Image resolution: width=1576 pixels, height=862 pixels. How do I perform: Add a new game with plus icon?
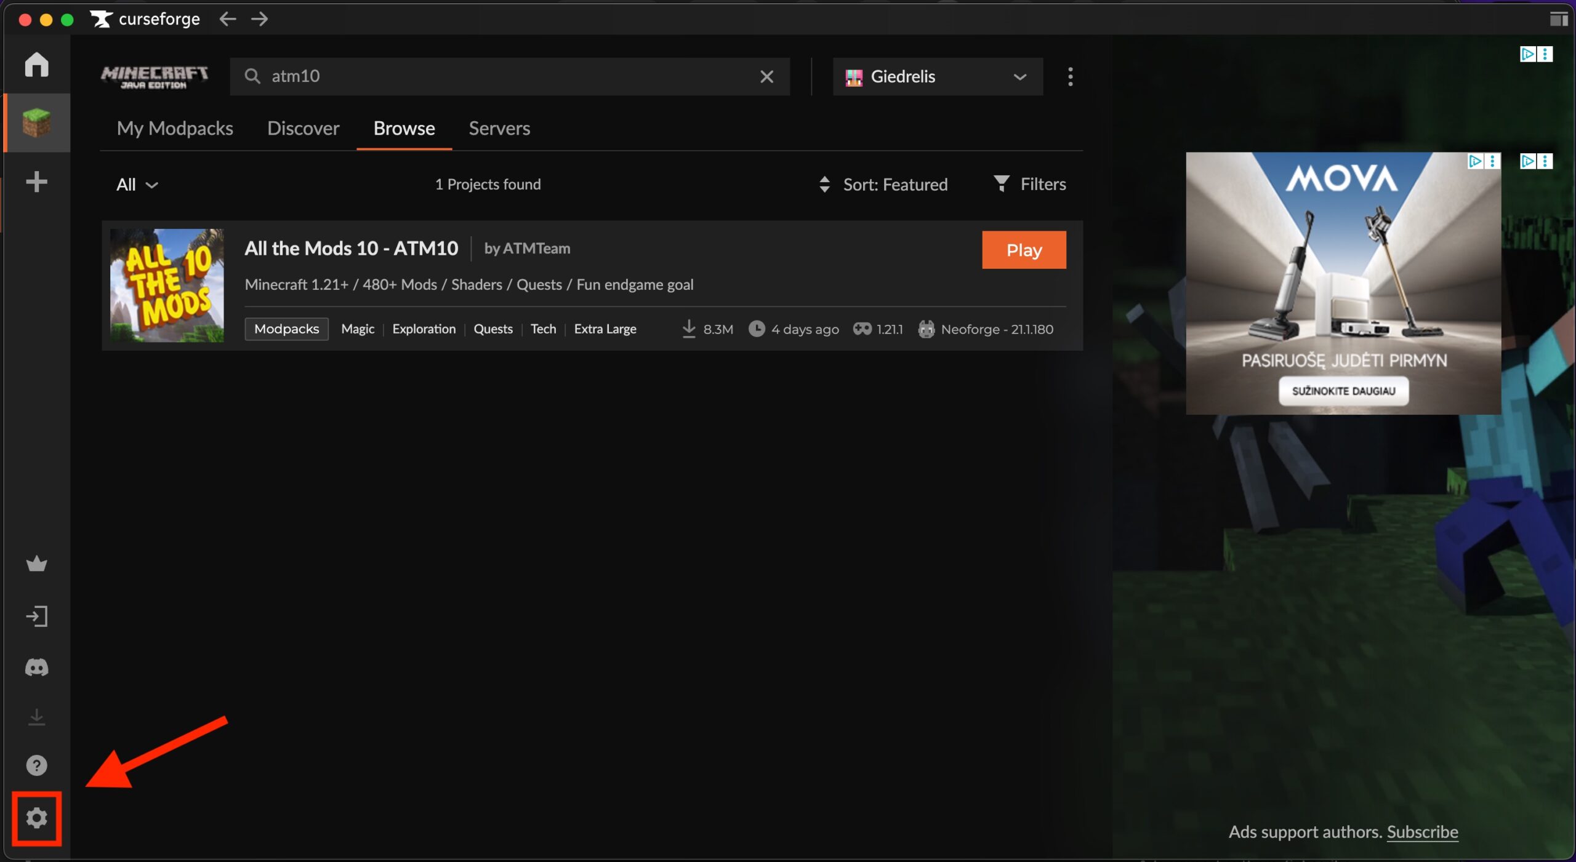36,182
